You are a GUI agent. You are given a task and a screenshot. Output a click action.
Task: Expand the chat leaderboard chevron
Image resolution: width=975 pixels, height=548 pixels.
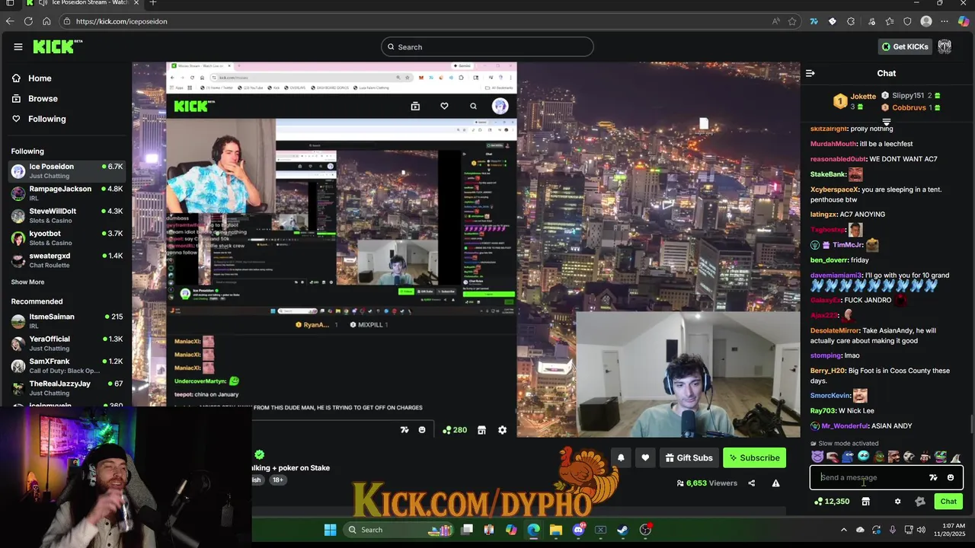coord(887,122)
